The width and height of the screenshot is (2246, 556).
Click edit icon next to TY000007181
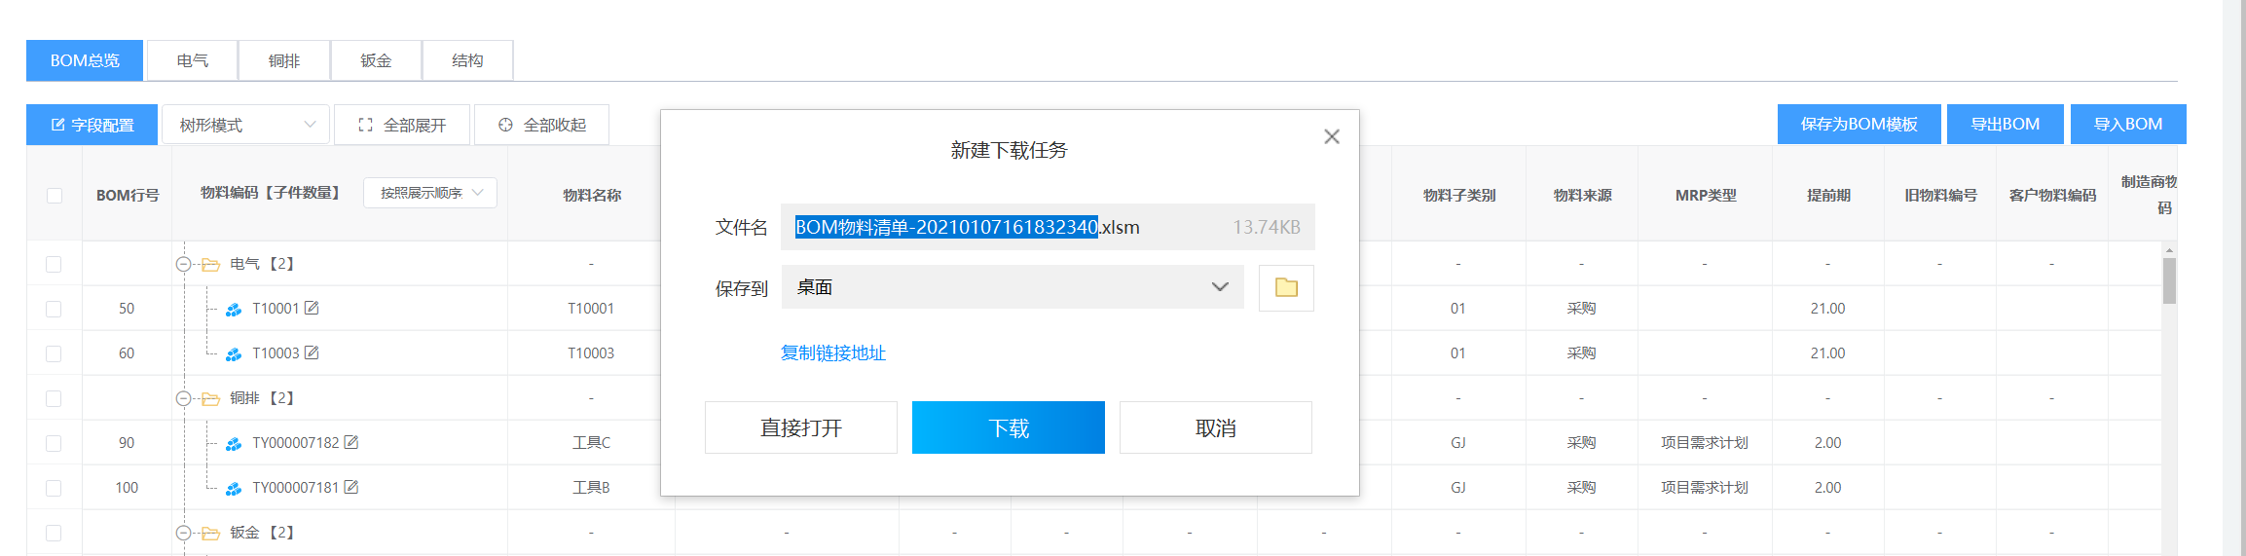[x=351, y=487]
